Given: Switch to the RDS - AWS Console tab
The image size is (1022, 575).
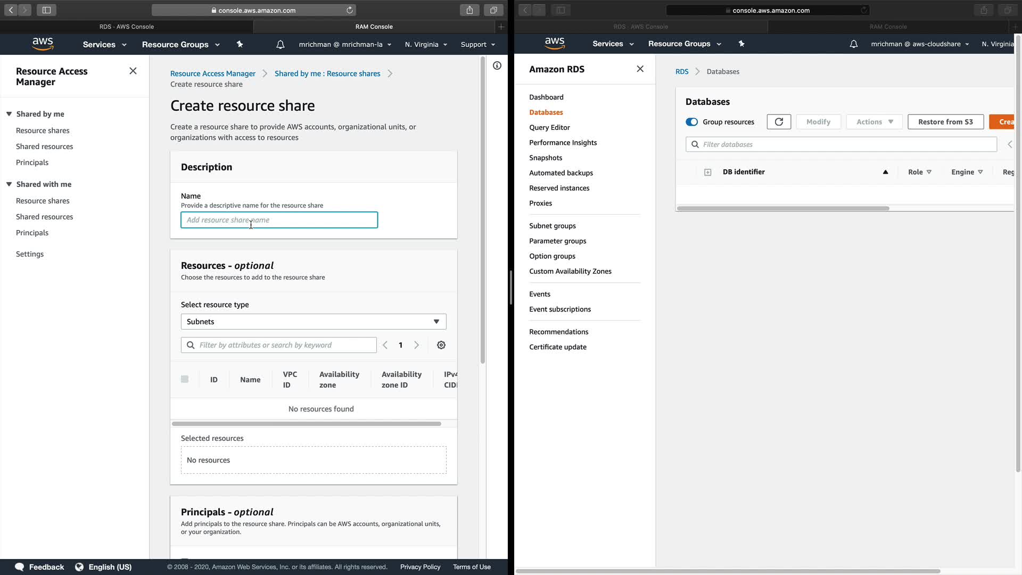Looking at the screenshot, I should pyautogui.click(x=127, y=27).
